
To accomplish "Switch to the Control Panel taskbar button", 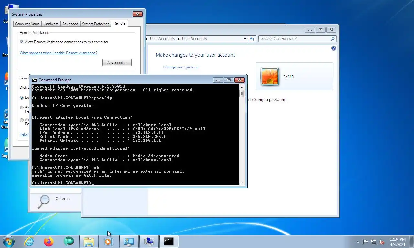I will 129,242.
